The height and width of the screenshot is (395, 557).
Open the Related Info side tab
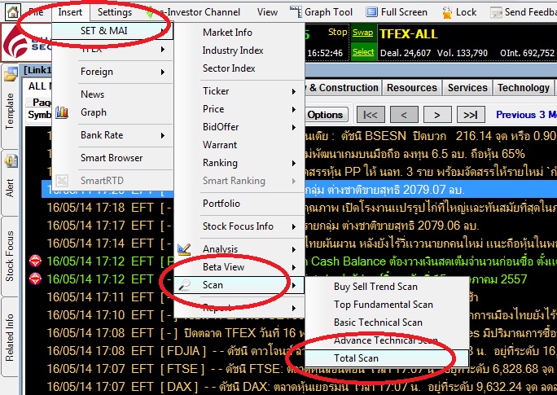[10, 337]
